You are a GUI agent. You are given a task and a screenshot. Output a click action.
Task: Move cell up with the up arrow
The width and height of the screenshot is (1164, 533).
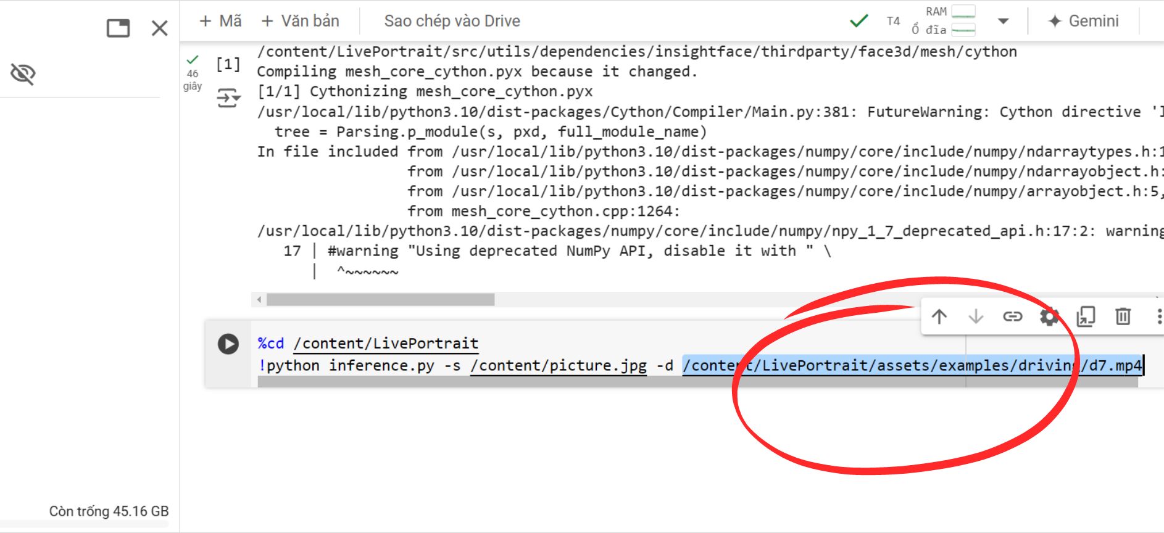(x=939, y=316)
